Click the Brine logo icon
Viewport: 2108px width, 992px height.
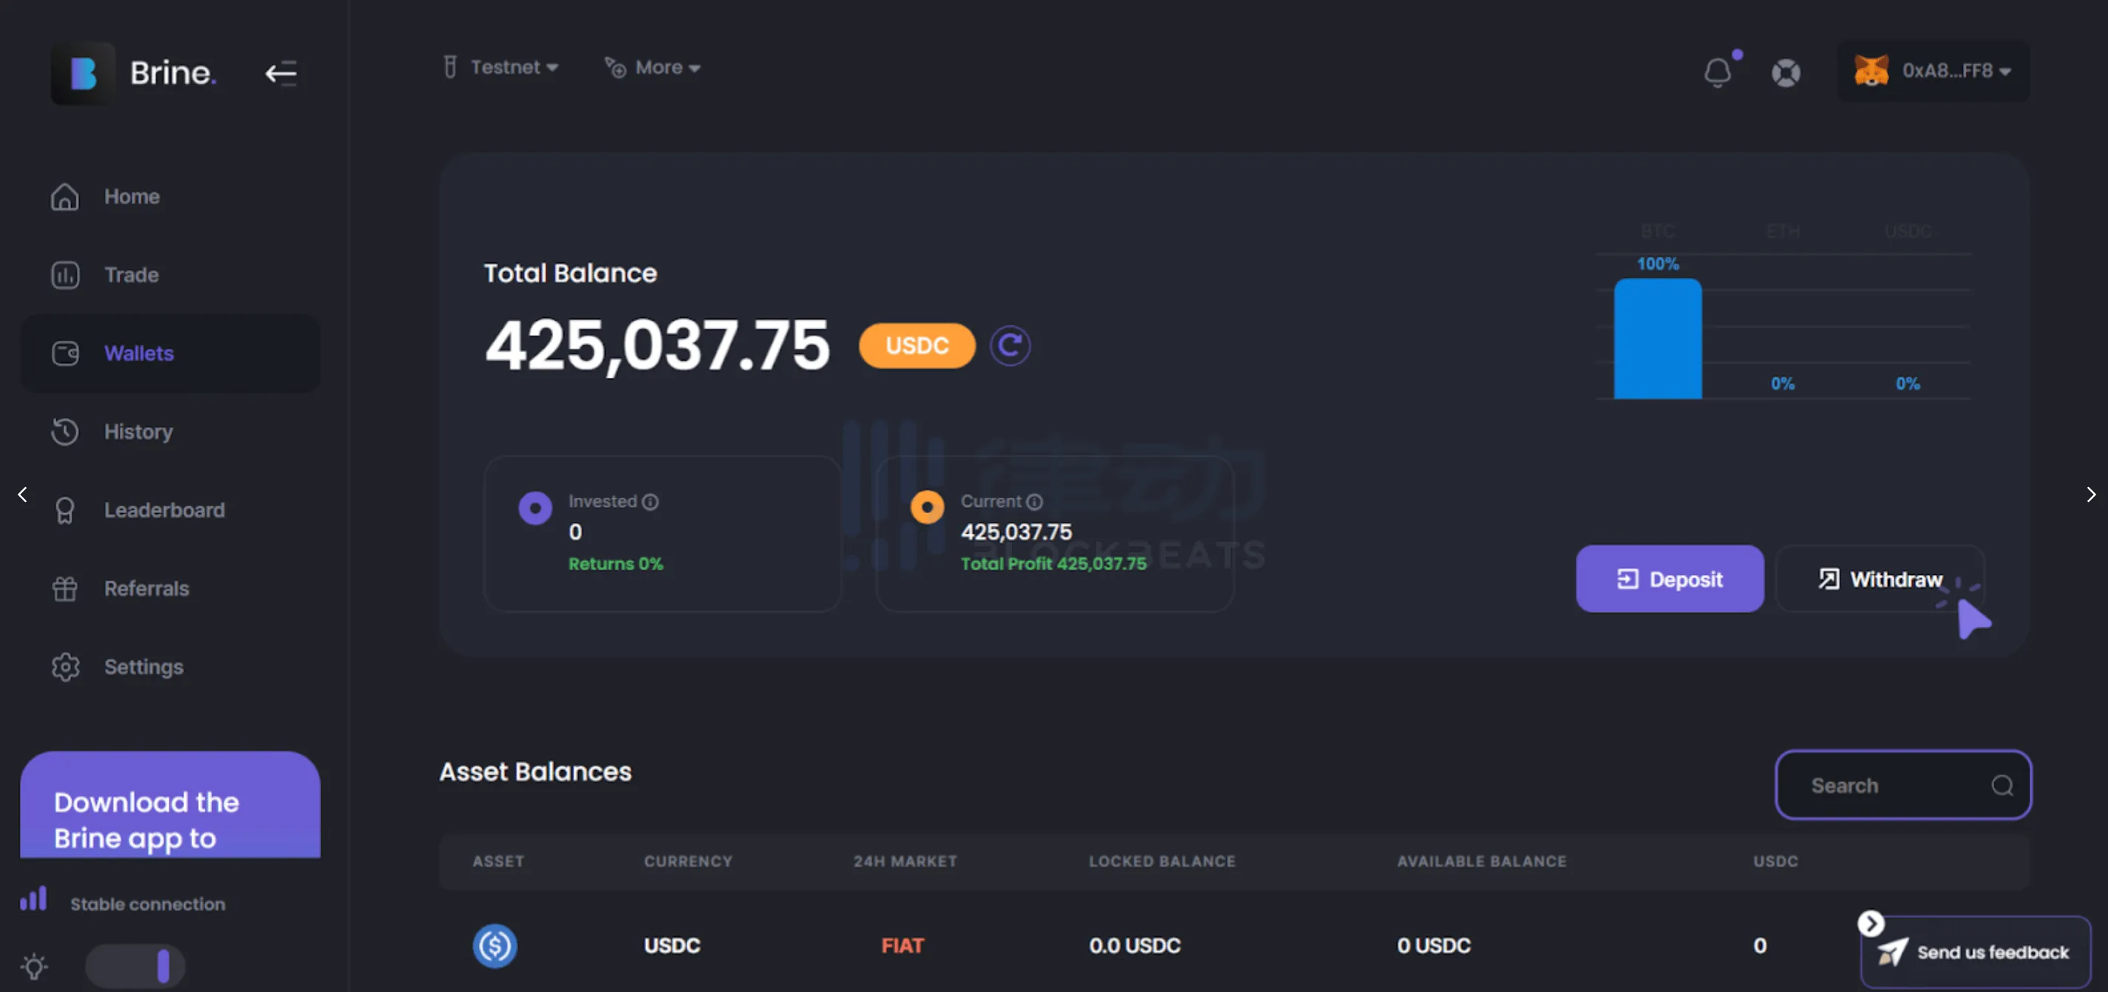(83, 73)
